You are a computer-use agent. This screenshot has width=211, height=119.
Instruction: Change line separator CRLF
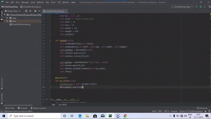pos(160,111)
